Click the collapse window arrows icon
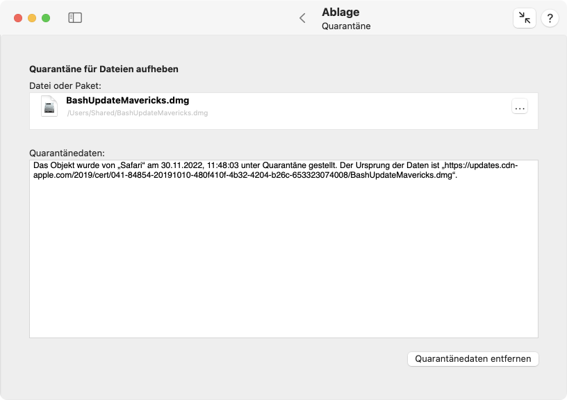The image size is (567, 400). point(525,17)
